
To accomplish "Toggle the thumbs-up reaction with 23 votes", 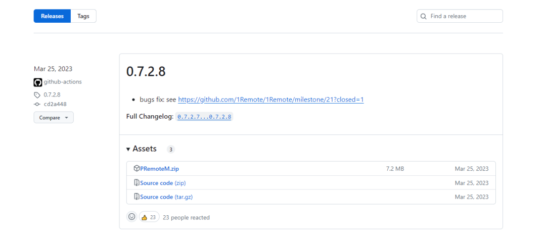I will coord(149,217).
